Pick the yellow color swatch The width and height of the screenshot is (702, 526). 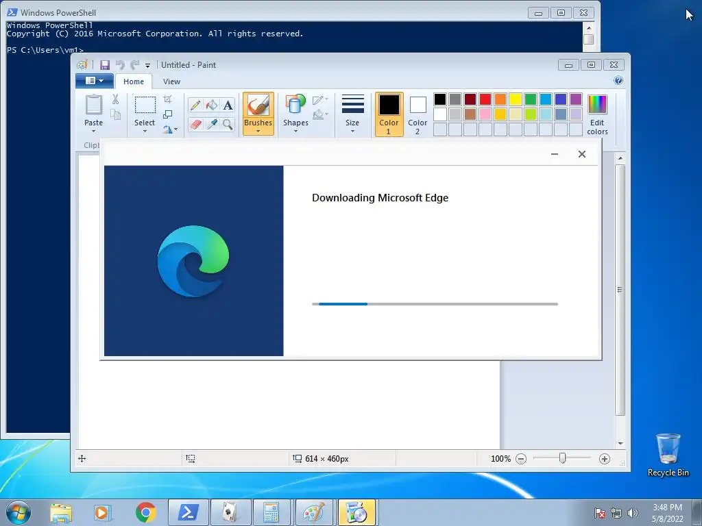[x=516, y=99]
